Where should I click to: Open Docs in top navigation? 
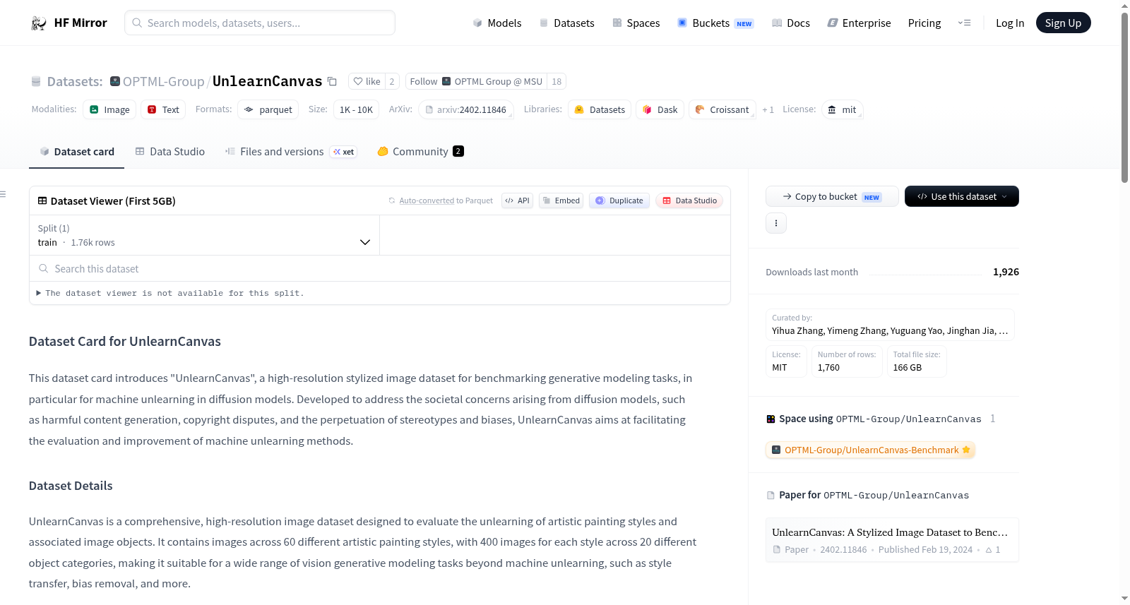pyautogui.click(x=790, y=23)
